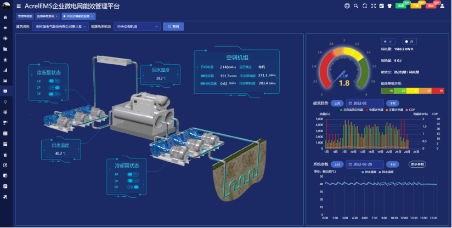Toggle fullscreen with the expand icon
Screen dimensions: 452x228
pos(374,6)
